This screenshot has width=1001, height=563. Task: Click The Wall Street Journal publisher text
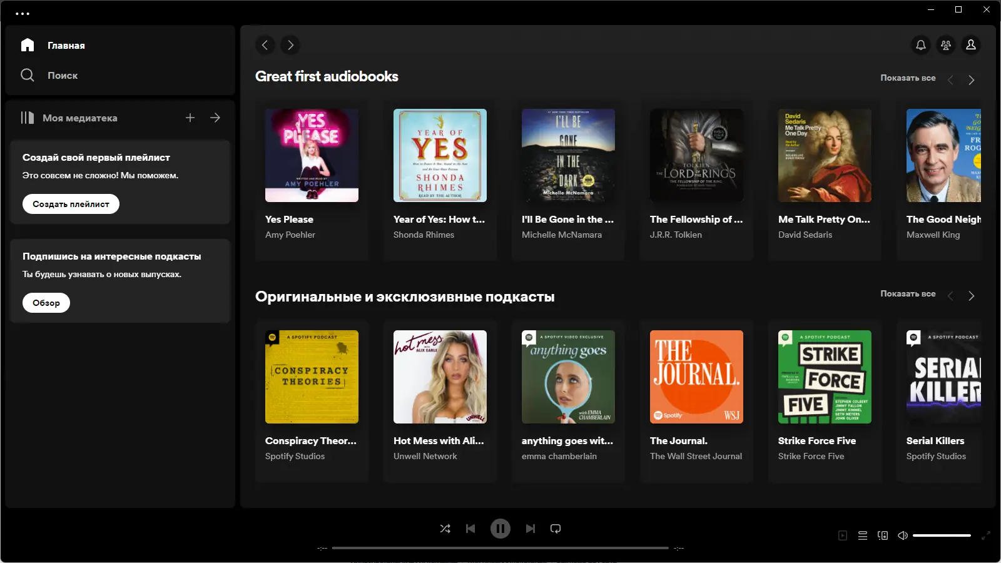[696, 457]
